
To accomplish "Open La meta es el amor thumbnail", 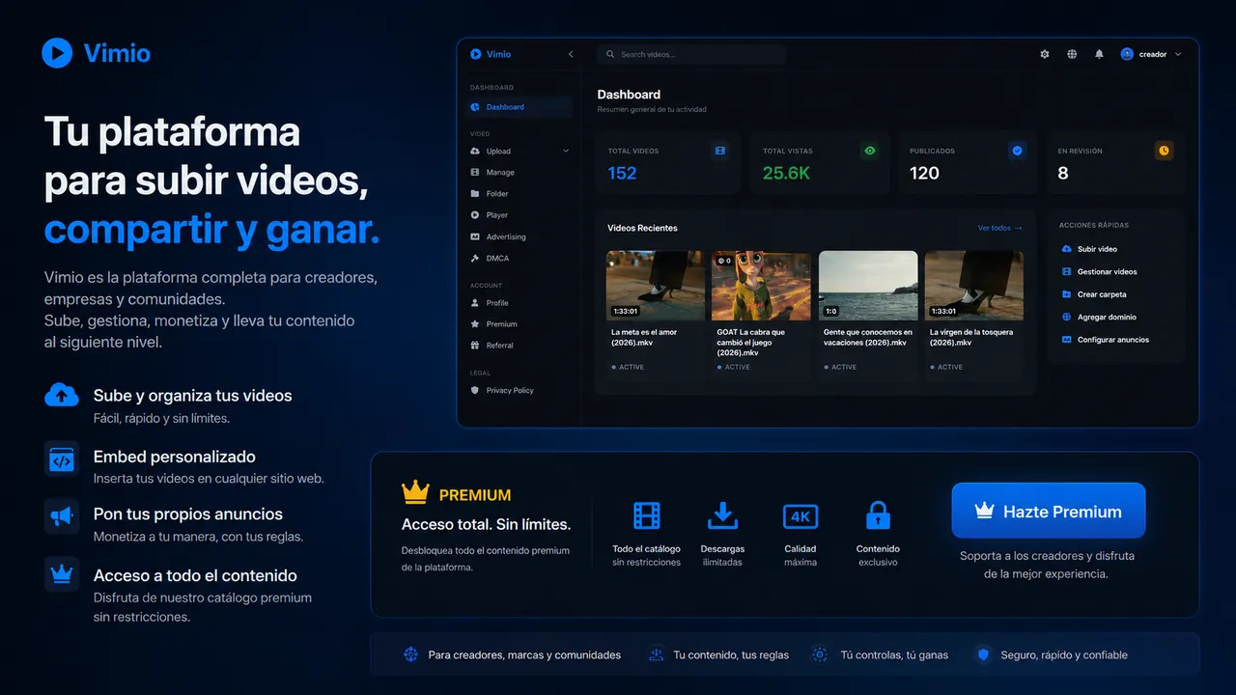I will 656,286.
